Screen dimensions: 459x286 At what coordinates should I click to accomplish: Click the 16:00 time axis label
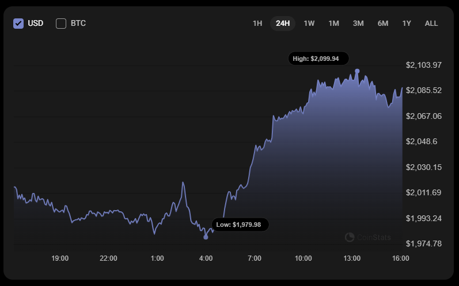tap(400, 258)
